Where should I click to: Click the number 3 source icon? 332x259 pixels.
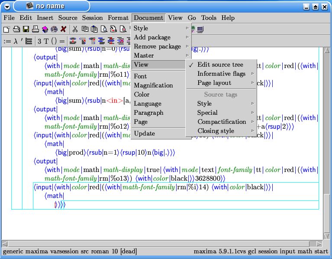point(39,41)
